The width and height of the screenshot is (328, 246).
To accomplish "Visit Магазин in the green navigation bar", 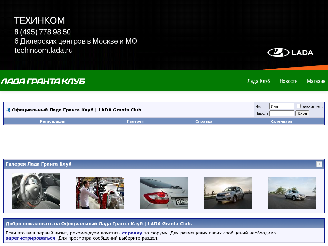I will [316, 81].
